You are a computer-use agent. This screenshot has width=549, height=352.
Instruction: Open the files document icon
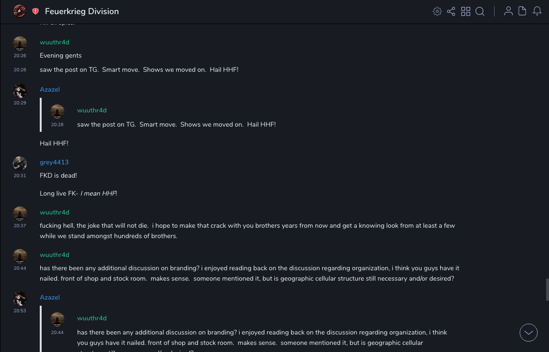tap(522, 11)
